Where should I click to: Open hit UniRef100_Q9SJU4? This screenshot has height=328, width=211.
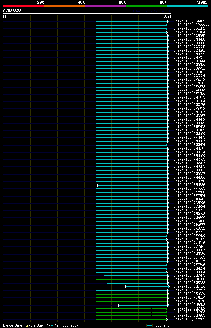tap(189, 32)
